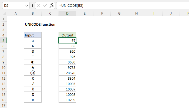Select input cell with Xi symbol
189x108 pixels.
pos(33,57)
